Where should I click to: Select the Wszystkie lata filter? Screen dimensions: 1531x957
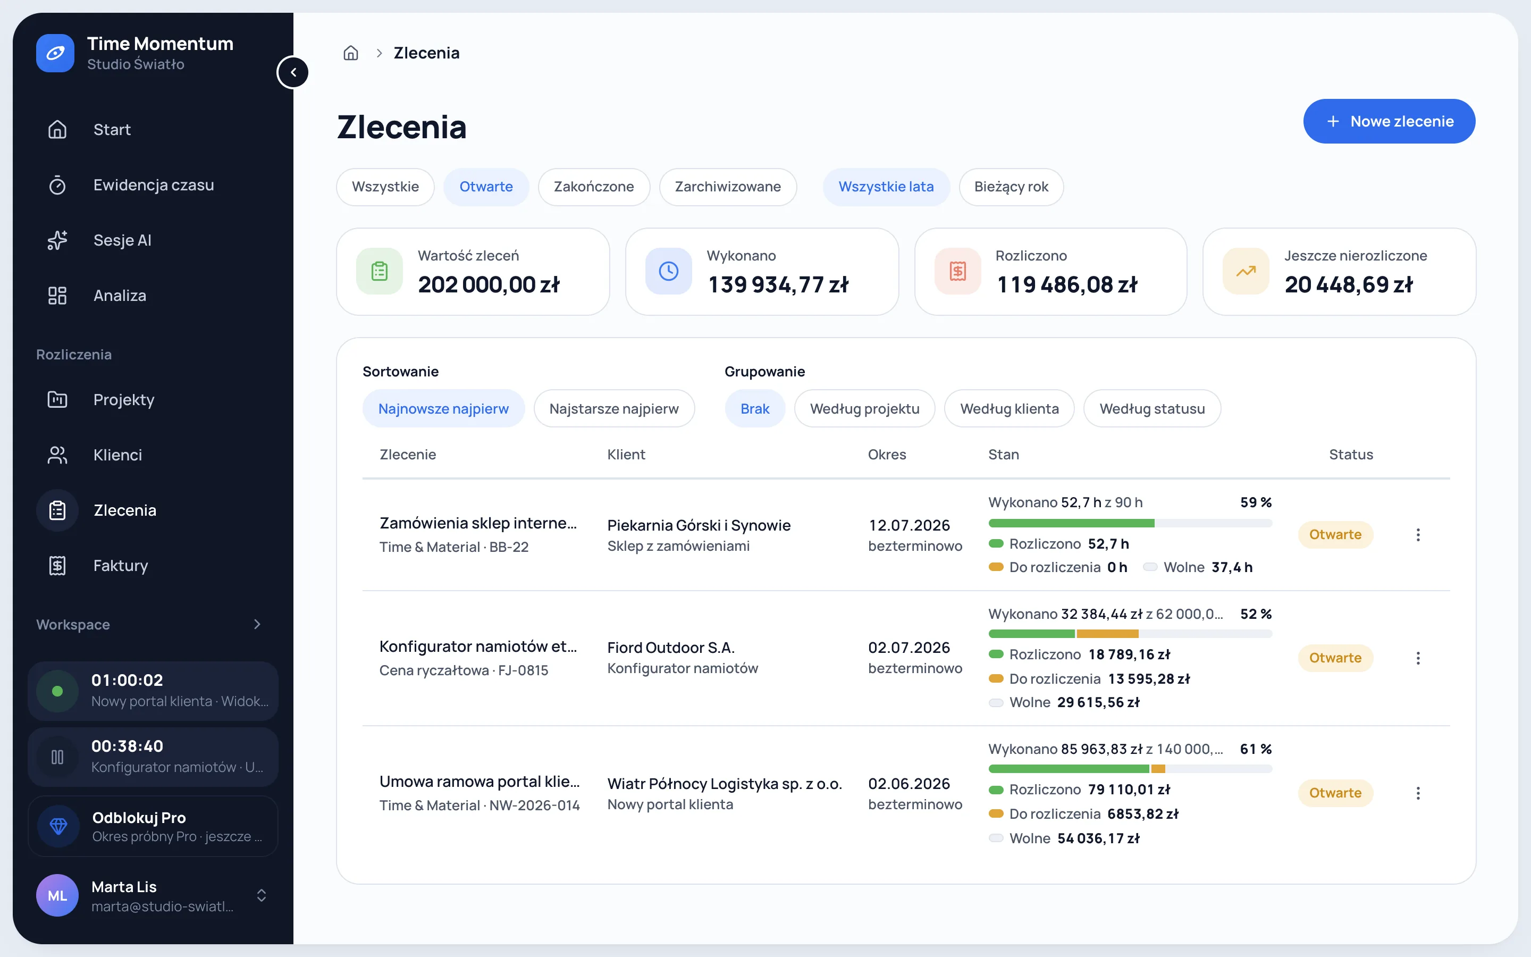[x=886, y=187]
